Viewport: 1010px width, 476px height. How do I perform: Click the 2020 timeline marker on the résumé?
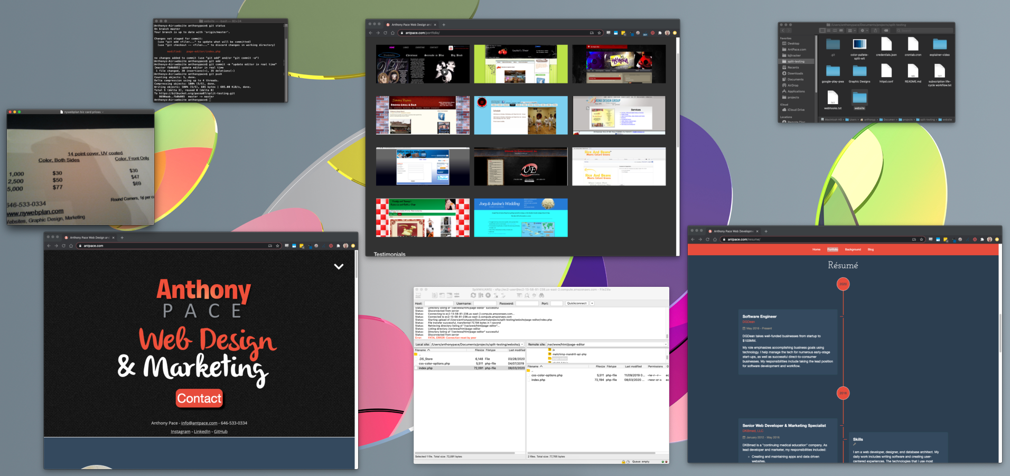click(x=843, y=284)
